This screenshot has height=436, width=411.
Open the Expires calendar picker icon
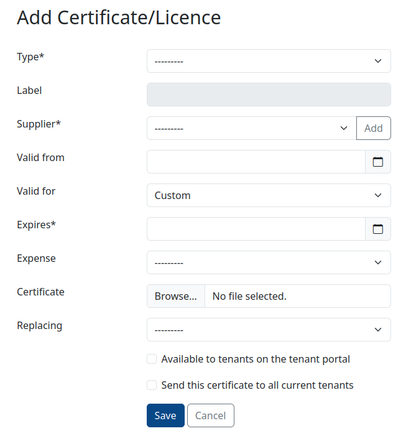click(377, 229)
